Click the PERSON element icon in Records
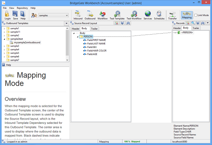Image resolution: width=212 pixels, height=145 pixels. [x=179, y=33]
